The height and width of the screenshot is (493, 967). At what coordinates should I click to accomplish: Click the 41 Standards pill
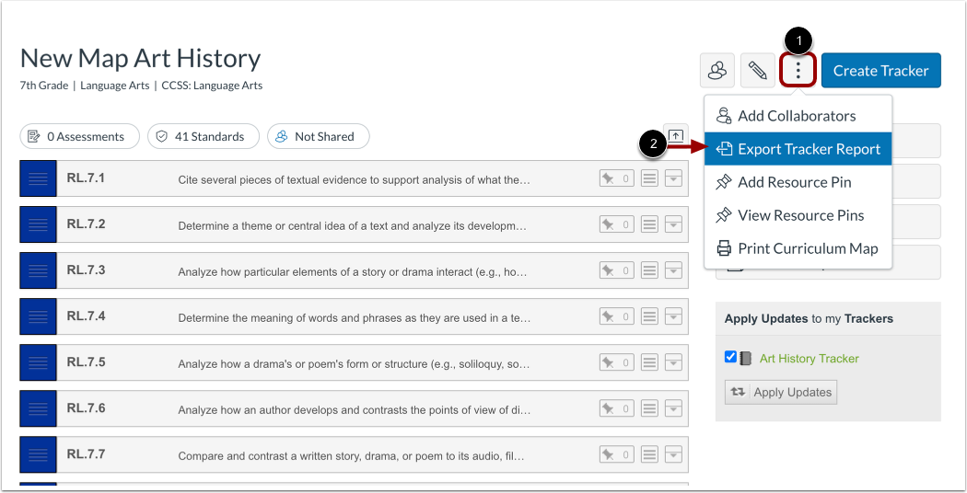[x=203, y=136]
